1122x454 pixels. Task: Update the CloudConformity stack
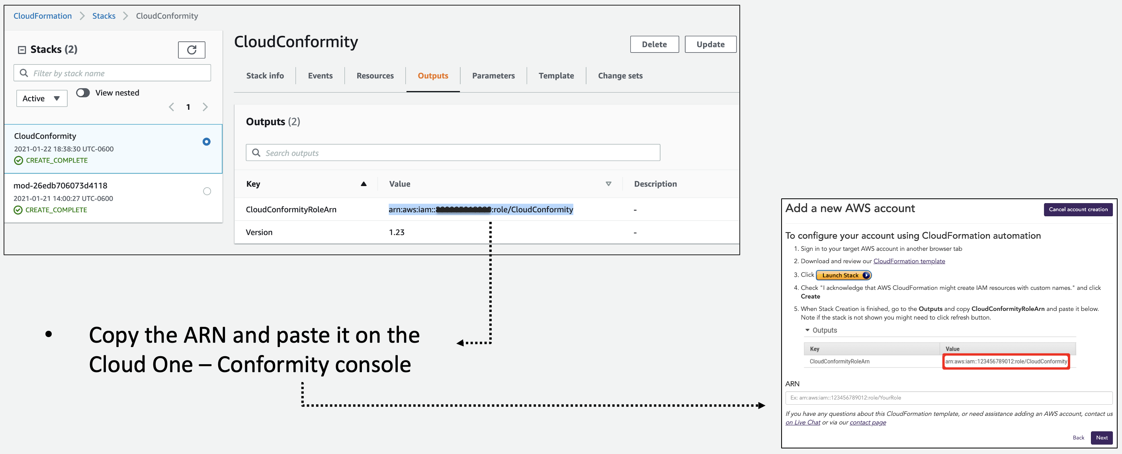[710, 45]
